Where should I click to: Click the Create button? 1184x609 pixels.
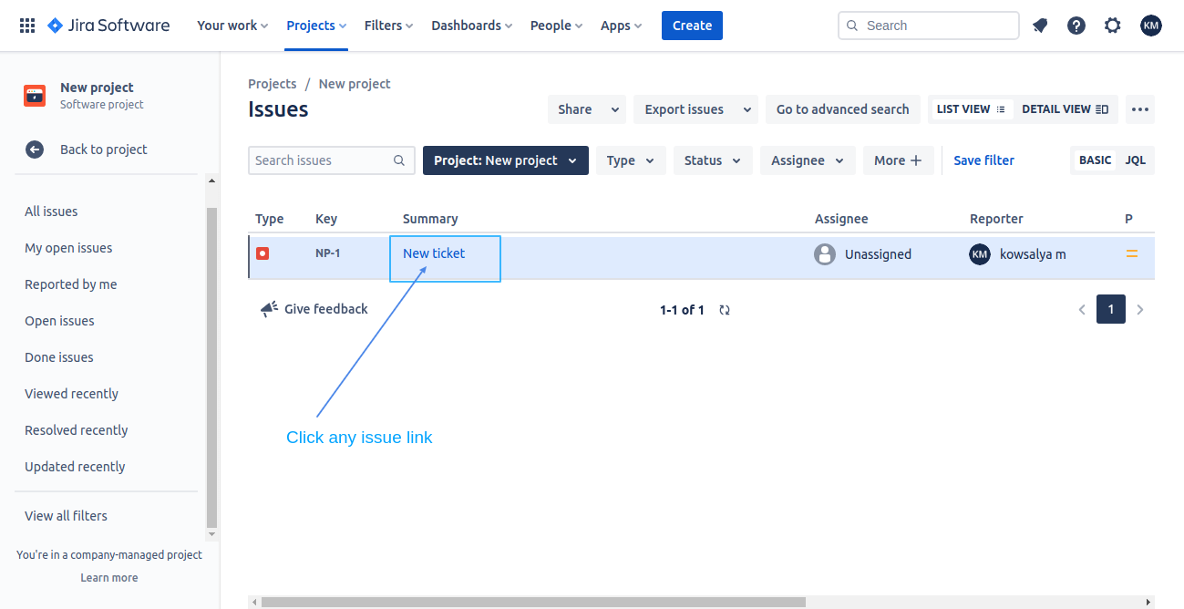692,26
